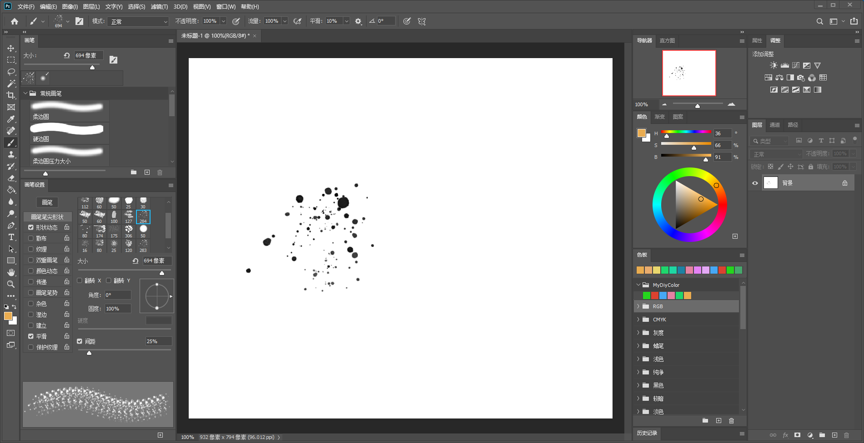Select 画笔笔尖形状 brush tip shape

point(47,217)
